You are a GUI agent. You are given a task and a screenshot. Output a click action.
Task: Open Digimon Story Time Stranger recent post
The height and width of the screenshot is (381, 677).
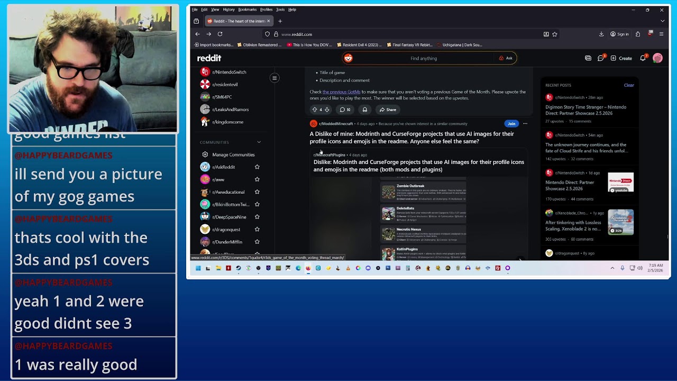tap(586, 110)
